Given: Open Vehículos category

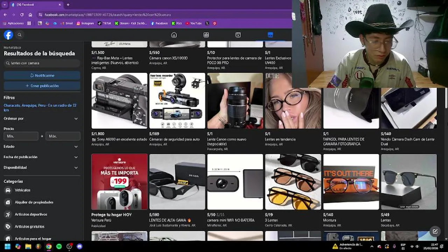Looking at the screenshot, I should 42,190.
